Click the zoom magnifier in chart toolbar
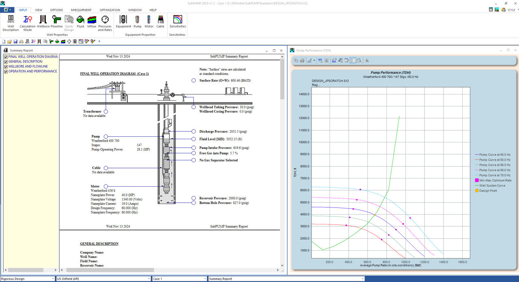 tap(359, 60)
